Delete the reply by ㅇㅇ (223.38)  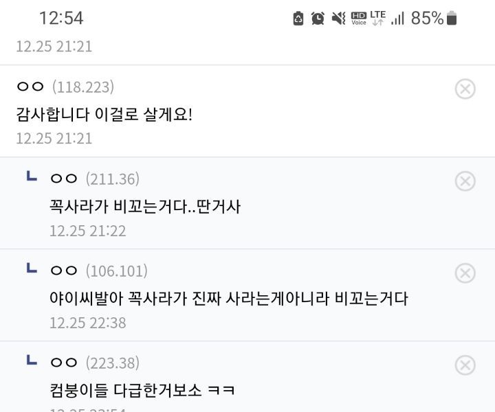tap(465, 365)
